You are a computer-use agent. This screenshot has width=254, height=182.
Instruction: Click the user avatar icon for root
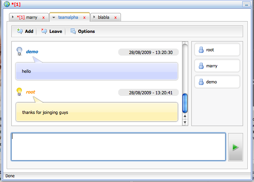(201, 50)
